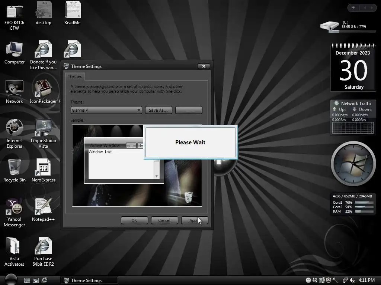Viewport: 381px width, 285px height.
Task: Click the network connection tray icon
Action: 345,280
